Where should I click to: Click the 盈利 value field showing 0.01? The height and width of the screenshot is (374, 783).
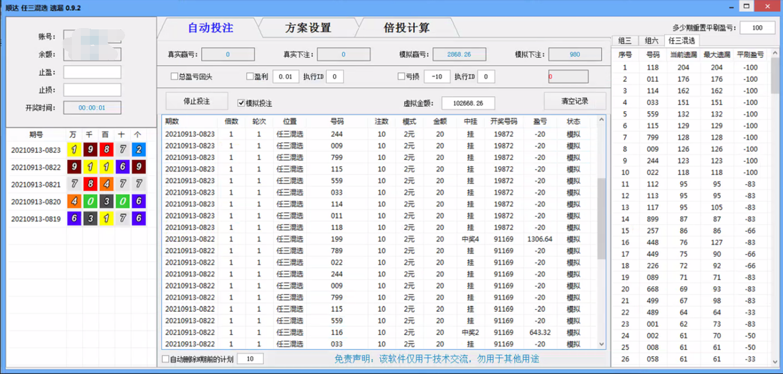point(286,76)
